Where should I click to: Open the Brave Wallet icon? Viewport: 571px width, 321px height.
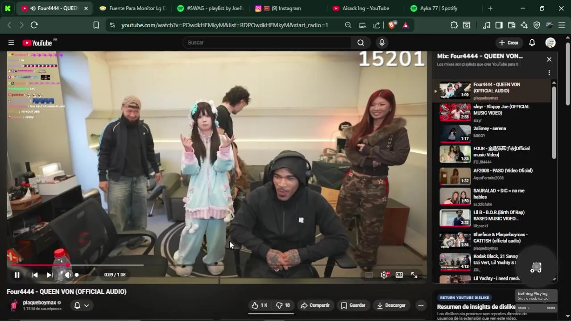click(x=512, y=25)
